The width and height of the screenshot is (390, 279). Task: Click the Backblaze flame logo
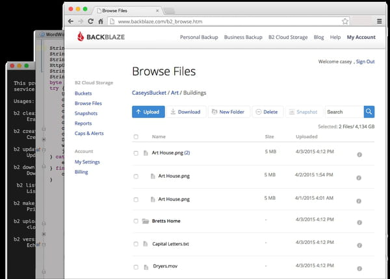click(x=81, y=36)
